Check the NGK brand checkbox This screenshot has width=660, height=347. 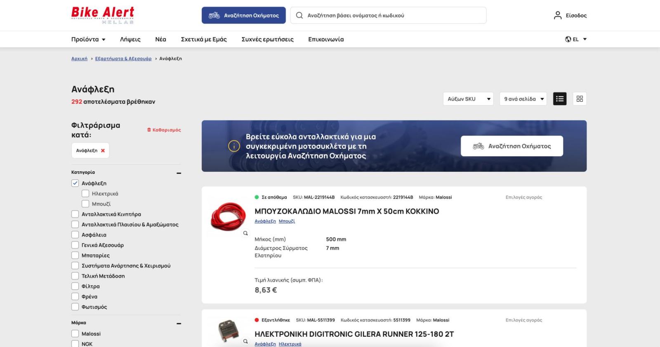(75, 344)
